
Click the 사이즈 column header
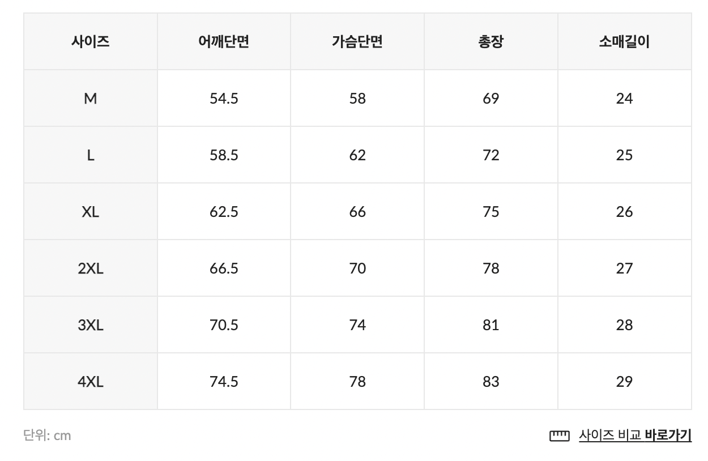(x=91, y=42)
